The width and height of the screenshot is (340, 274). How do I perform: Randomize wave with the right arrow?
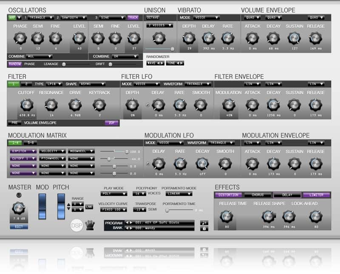(x=162, y=63)
